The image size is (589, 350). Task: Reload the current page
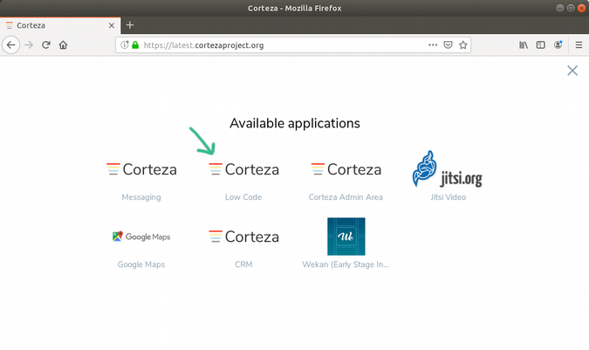(46, 45)
